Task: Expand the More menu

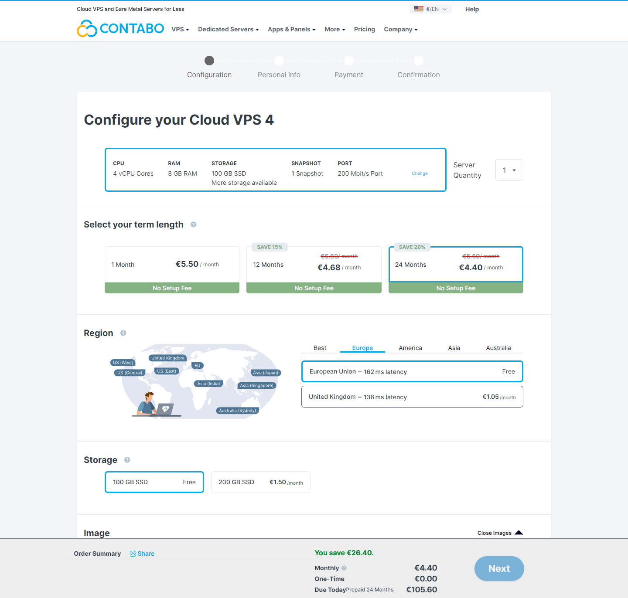Action: coord(335,29)
